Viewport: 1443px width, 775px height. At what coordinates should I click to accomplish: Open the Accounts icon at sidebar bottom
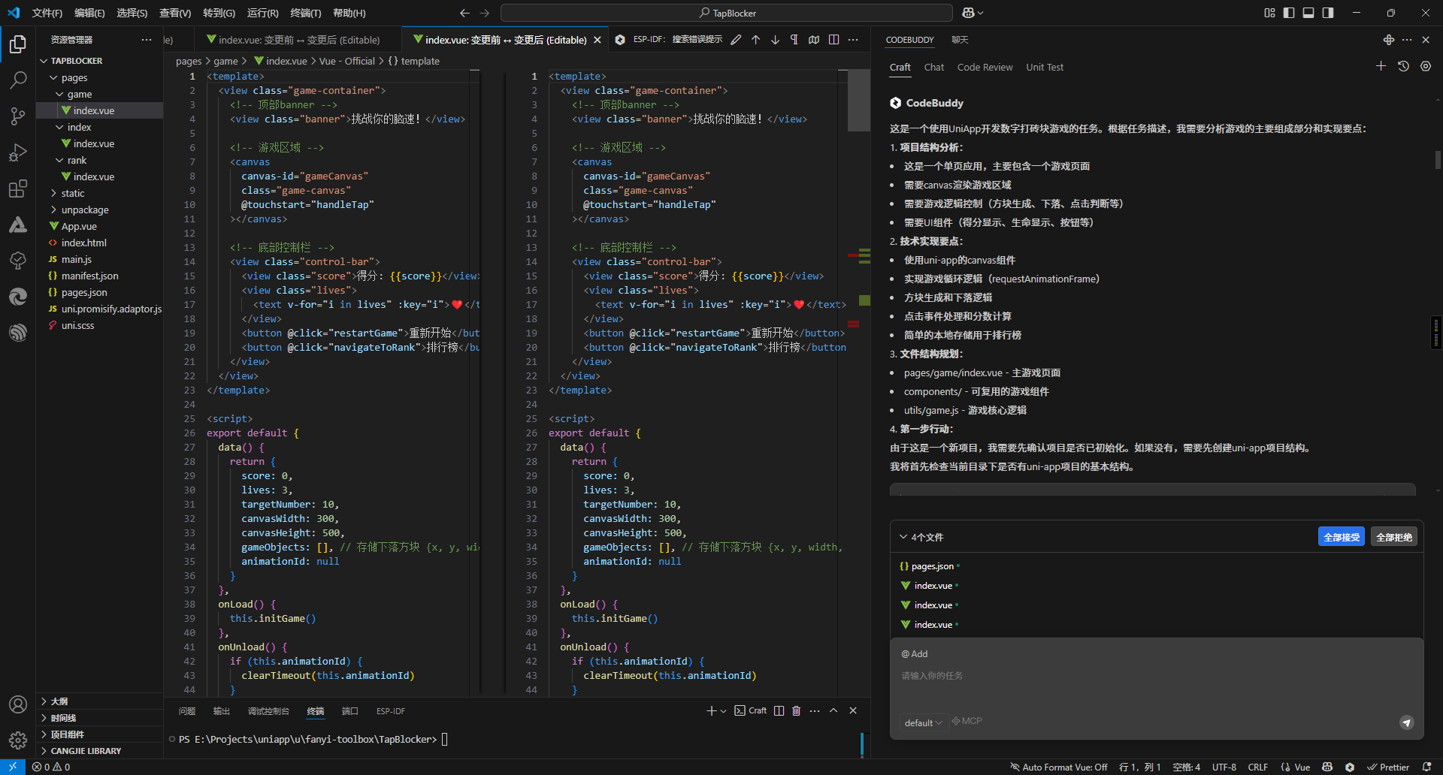[18, 704]
